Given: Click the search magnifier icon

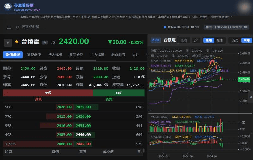Looking at the screenshot, I should (18, 27).
